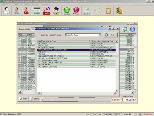Open the yellow notes papers toolbar icon
The image size is (154, 116).
coord(98,11)
